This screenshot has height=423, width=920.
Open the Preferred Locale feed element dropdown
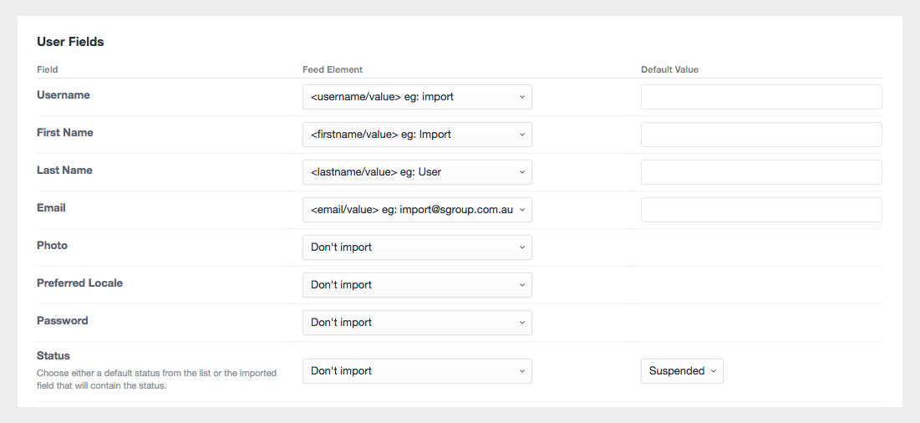point(417,285)
